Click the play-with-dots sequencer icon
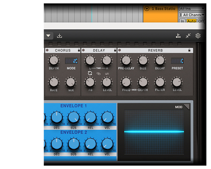 point(178,36)
